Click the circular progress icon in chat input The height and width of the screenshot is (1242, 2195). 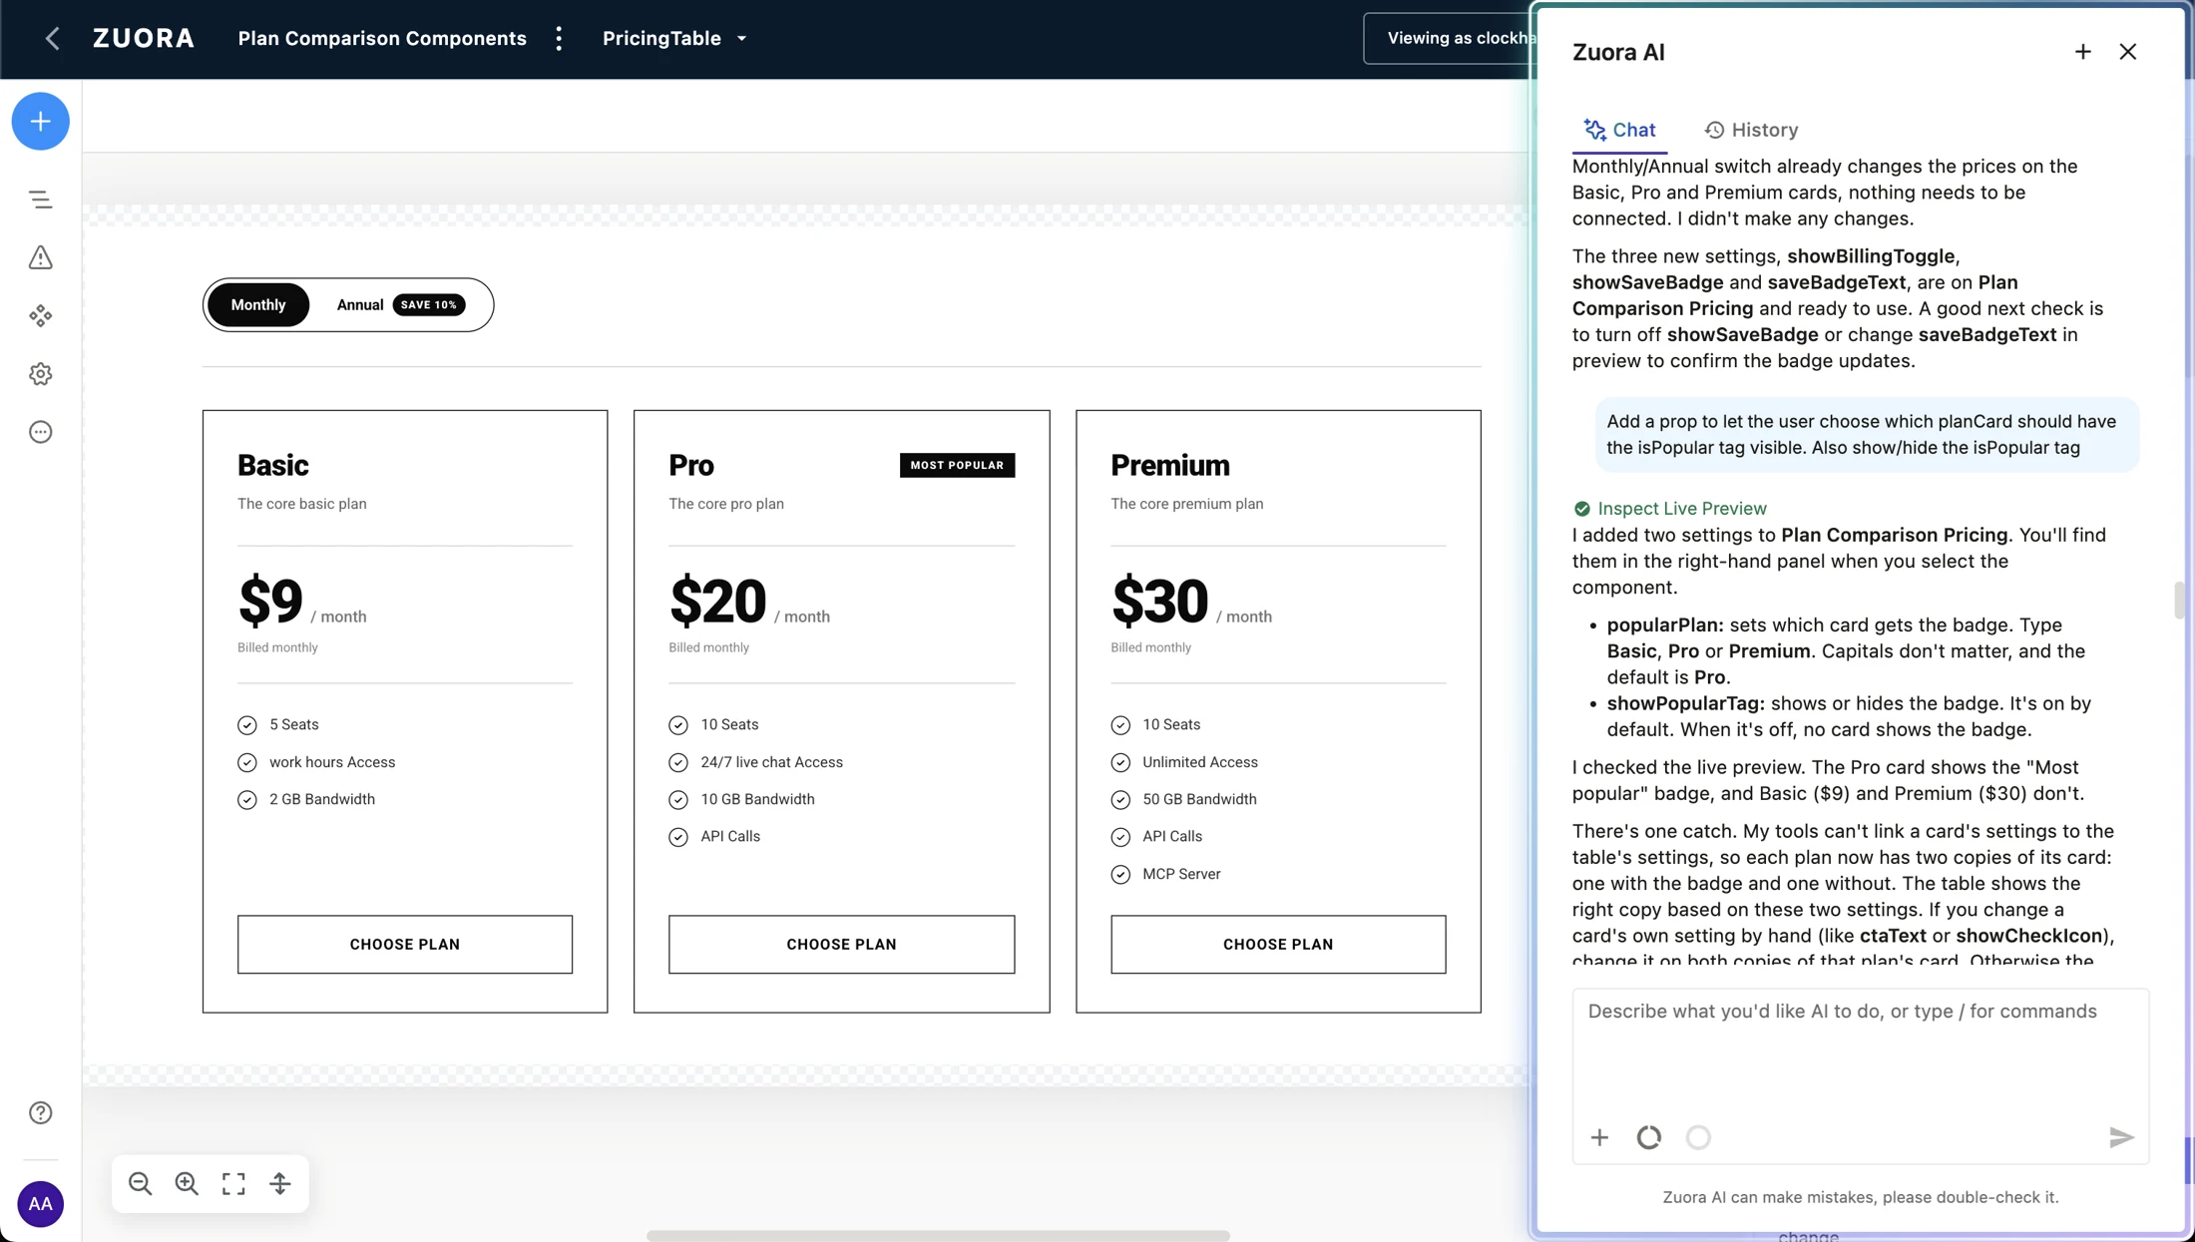[x=1649, y=1137]
